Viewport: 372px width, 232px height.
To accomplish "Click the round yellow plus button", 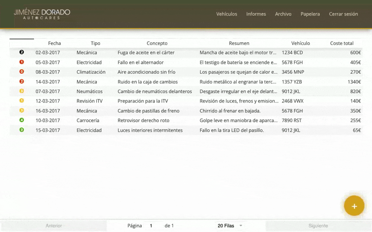I will [x=354, y=206].
